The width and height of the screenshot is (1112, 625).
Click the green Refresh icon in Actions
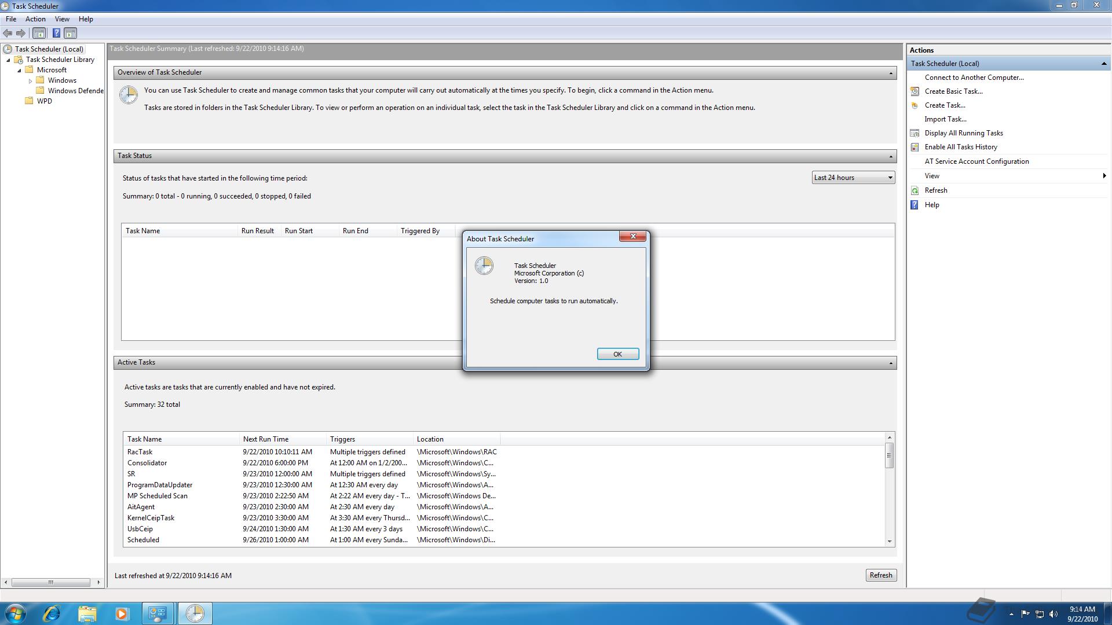915,190
